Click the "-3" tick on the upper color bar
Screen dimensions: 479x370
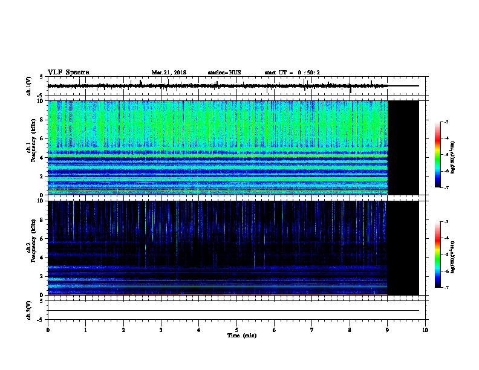click(x=446, y=122)
